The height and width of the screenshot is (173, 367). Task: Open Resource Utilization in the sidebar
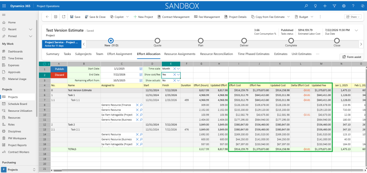[20, 111]
